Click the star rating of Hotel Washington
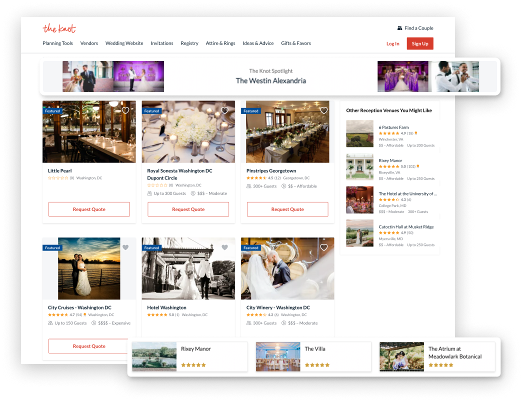Viewport: 522px width, 402px height. click(157, 315)
